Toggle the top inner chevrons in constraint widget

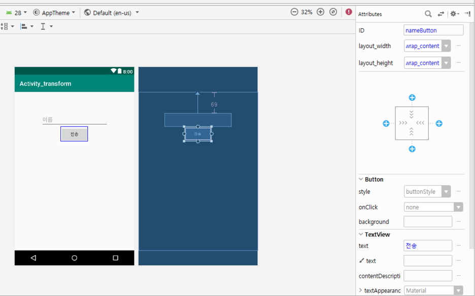[412, 114]
